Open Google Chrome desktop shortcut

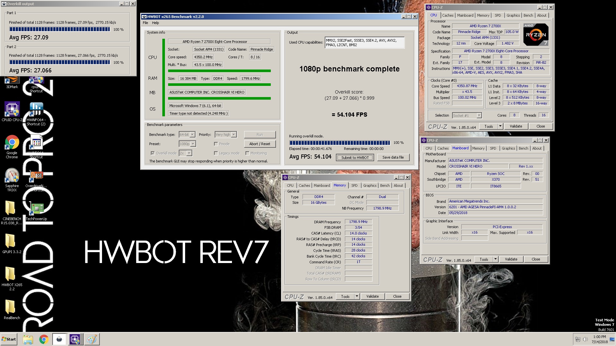(x=12, y=147)
